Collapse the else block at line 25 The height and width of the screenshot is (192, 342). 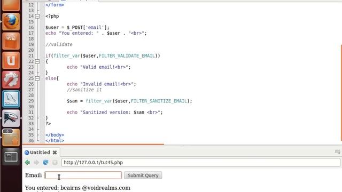click(x=37, y=78)
